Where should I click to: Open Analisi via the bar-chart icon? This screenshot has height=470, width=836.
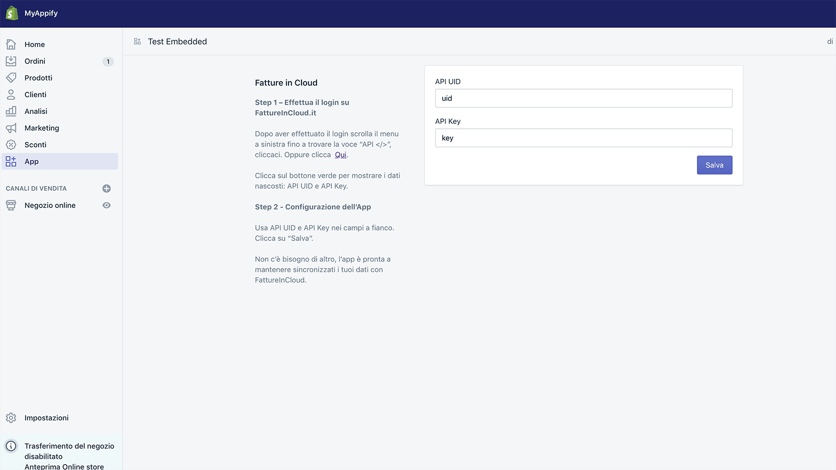tap(11, 111)
